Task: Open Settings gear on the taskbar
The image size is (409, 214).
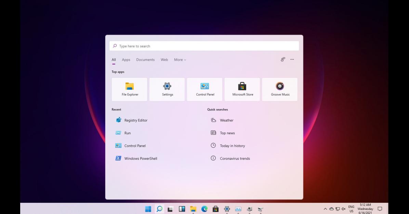Action: pyautogui.click(x=227, y=209)
